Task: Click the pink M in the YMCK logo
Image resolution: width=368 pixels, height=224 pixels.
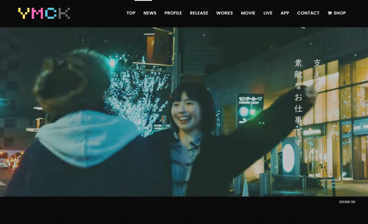Action: tap(37, 13)
